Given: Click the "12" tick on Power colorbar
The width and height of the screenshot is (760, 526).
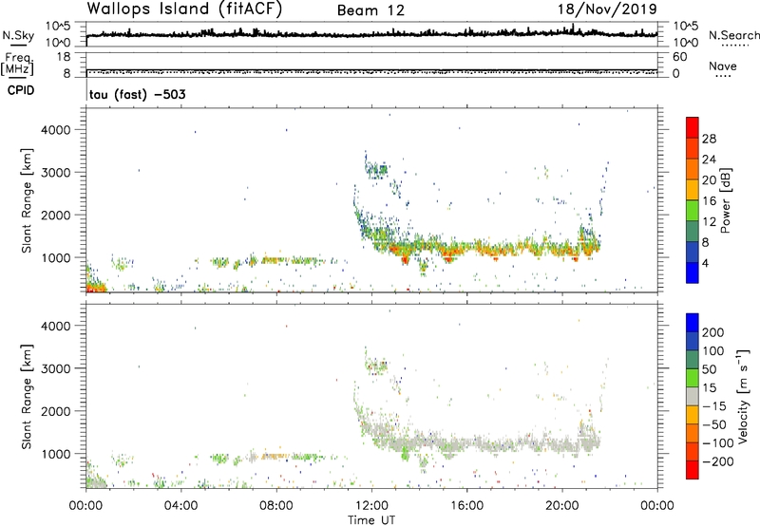Looking at the screenshot, I should click(x=709, y=221).
